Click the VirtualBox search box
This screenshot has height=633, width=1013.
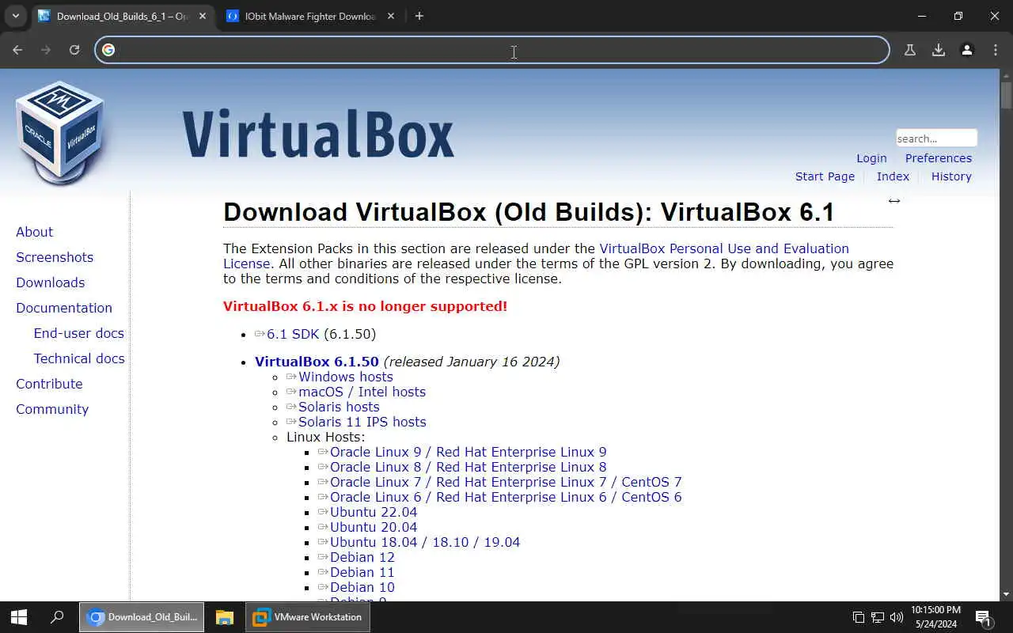[x=936, y=138]
